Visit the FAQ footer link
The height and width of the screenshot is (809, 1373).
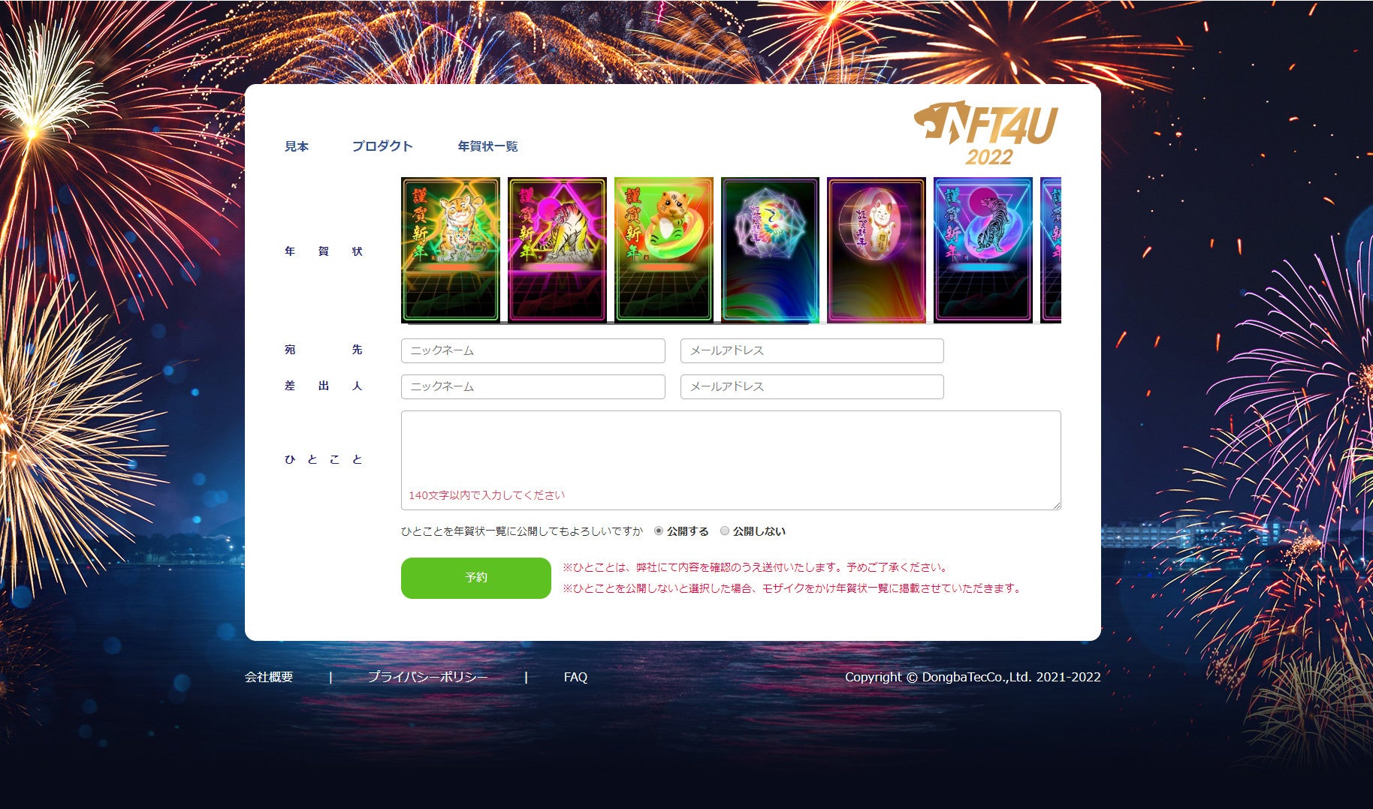(575, 677)
